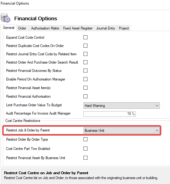Click the Audit Percentage input field
Viewport: 170px width, 184px height.
click(x=110, y=114)
